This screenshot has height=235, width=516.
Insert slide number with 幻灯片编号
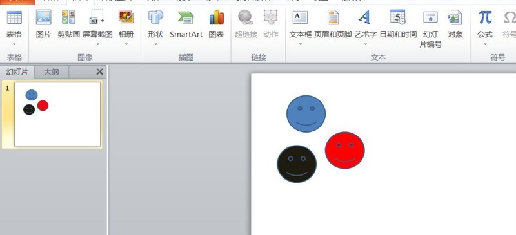(430, 29)
